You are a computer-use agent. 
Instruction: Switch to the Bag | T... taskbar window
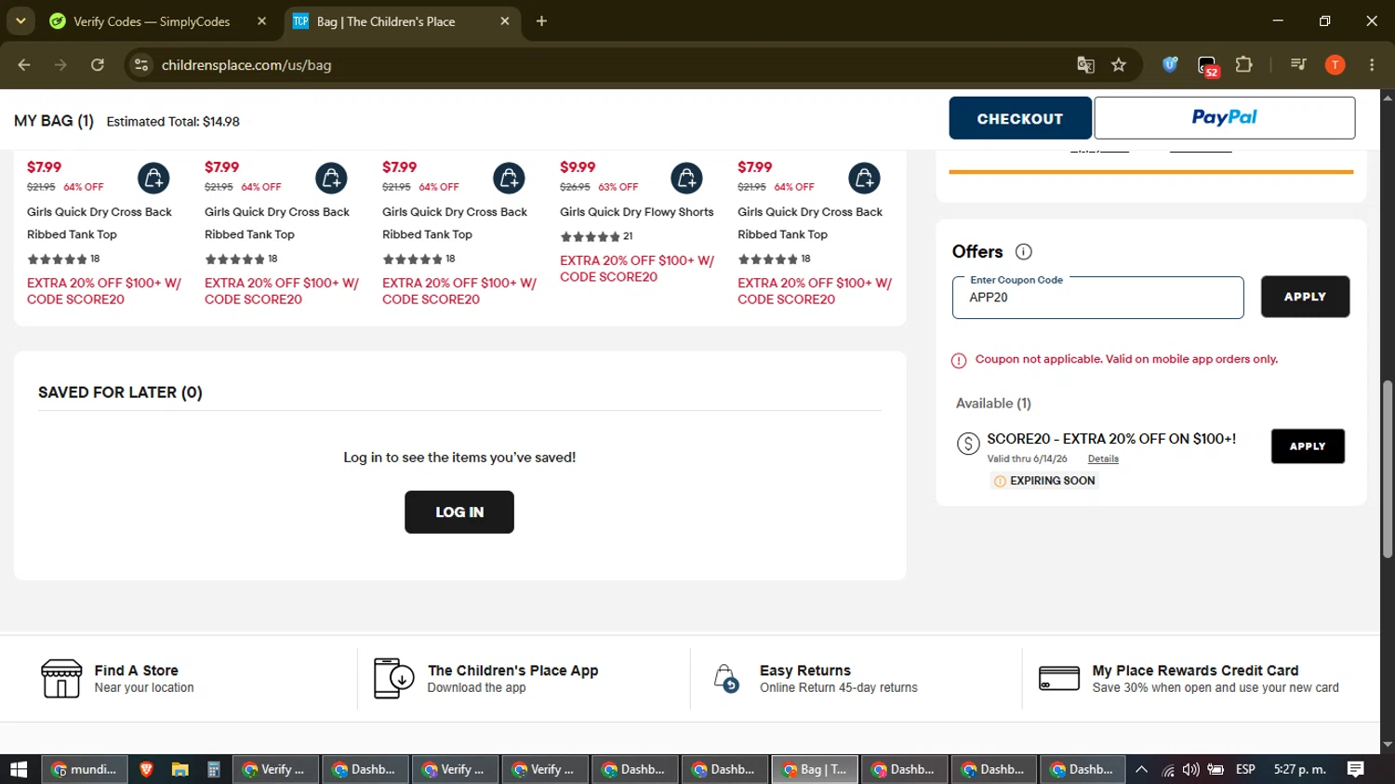tap(815, 769)
